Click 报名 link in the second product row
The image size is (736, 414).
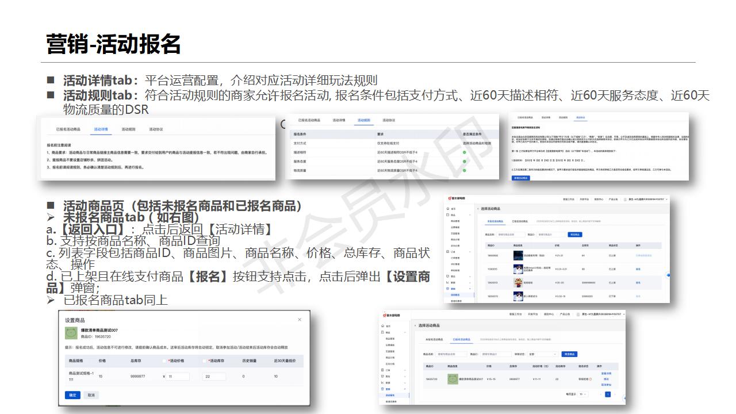point(638,269)
